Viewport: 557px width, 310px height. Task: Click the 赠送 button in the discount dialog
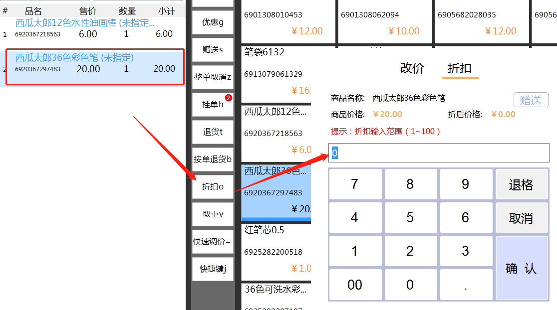pos(531,100)
